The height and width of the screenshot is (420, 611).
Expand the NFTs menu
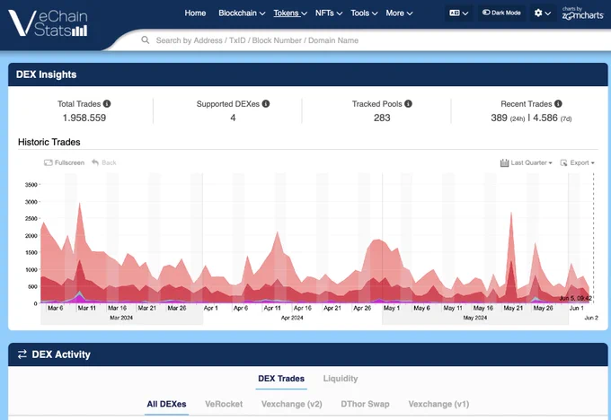(329, 13)
